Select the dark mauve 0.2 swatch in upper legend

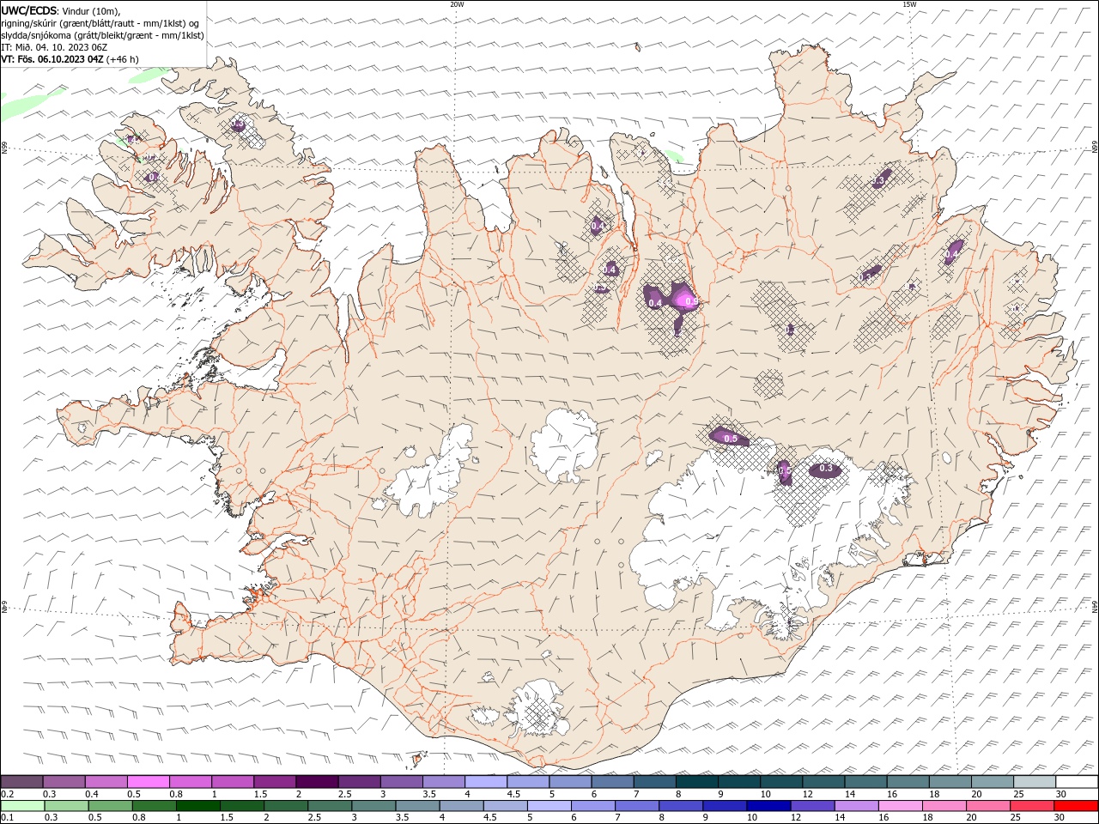pyautogui.click(x=22, y=781)
